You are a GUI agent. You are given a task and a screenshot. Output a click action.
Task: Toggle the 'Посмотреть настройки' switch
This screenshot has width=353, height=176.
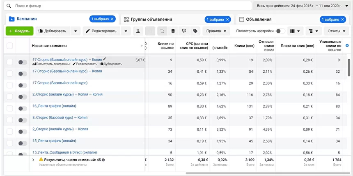[x=280, y=31]
